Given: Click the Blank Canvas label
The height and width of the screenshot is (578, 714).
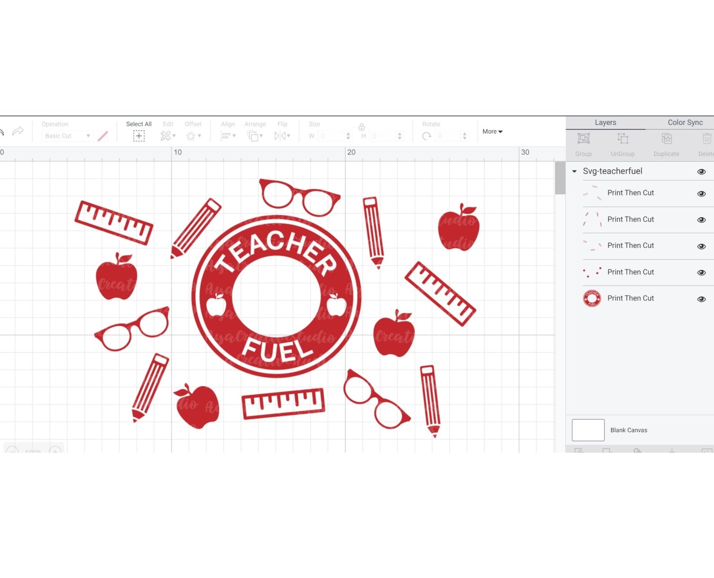Looking at the screenshot, I should (x=629, y=430).
